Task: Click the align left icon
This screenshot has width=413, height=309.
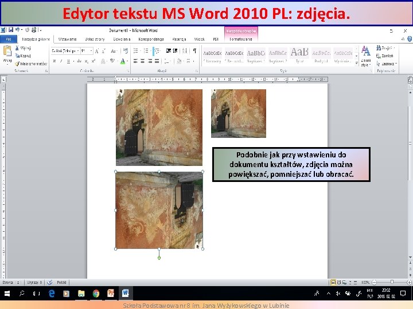Action: coord(135,61)
